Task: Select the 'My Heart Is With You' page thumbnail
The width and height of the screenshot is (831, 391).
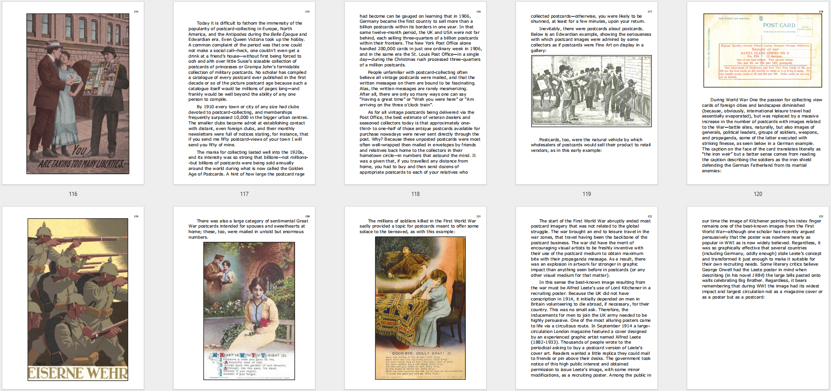Action: pyautogui.click(x=244, y=298)
